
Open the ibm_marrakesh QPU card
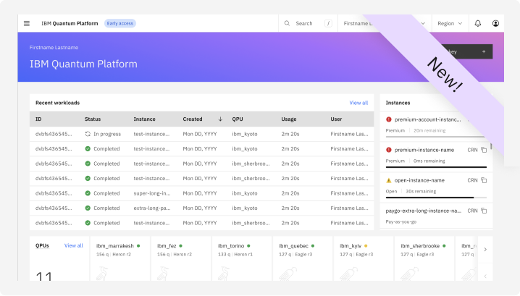[119, 258]
